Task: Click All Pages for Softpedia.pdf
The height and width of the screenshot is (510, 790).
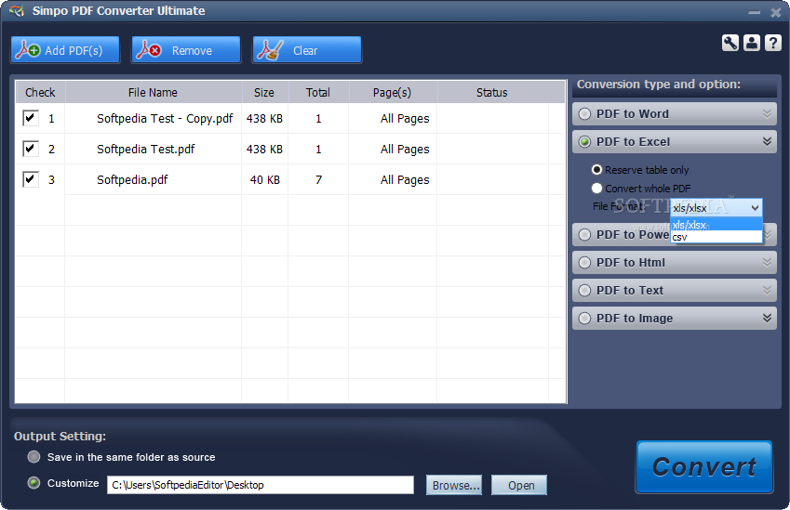Action: [x=405, y=179]
